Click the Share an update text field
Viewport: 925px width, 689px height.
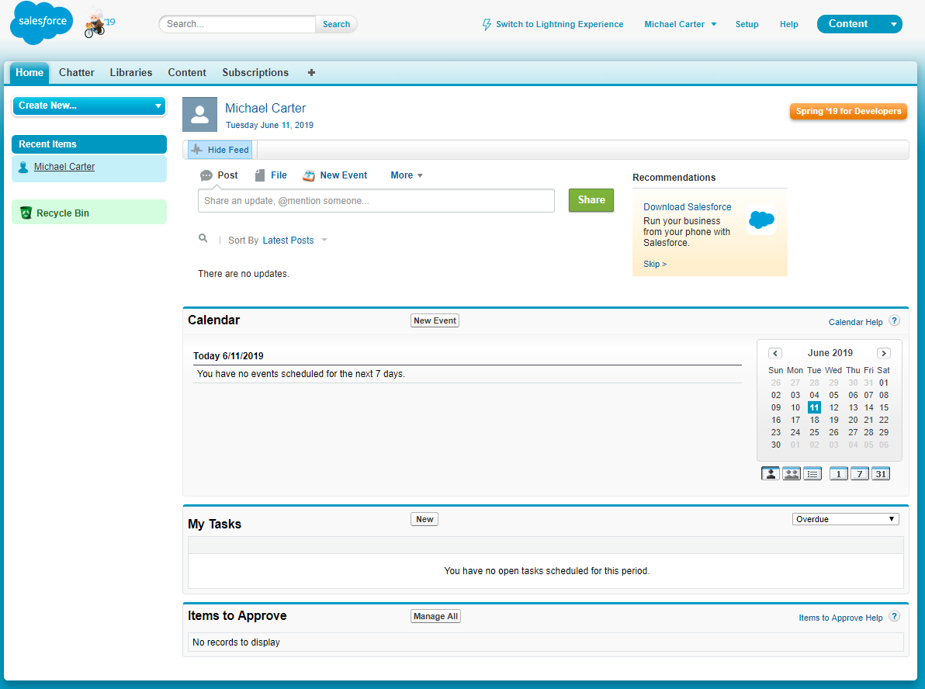tap(376, 201)
